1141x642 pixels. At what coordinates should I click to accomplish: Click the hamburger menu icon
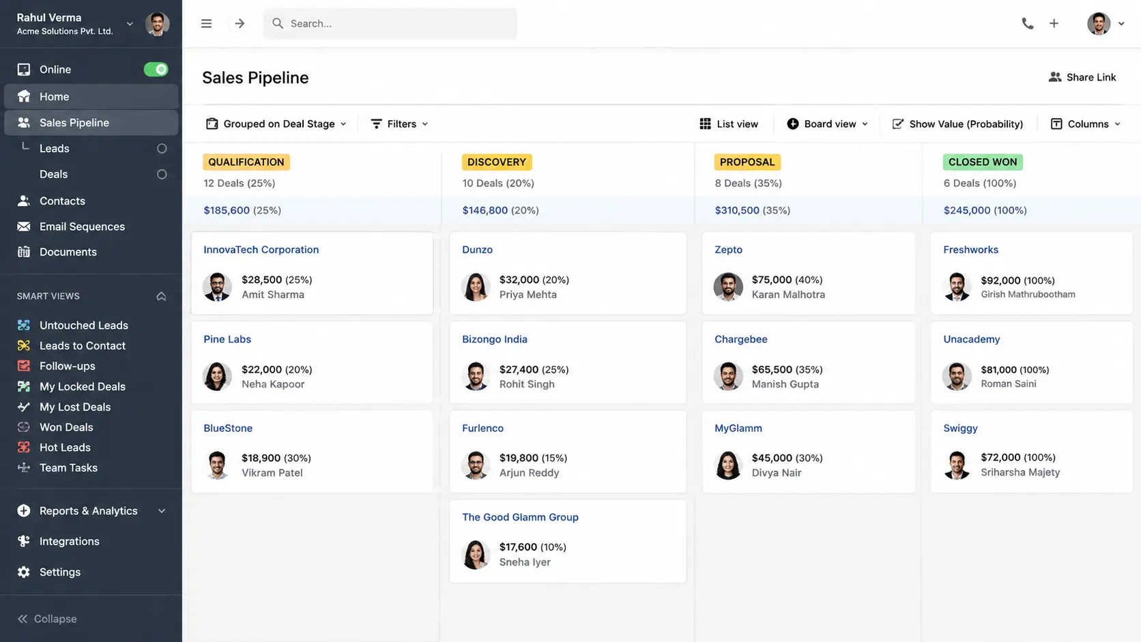click(x=206, y=23)
